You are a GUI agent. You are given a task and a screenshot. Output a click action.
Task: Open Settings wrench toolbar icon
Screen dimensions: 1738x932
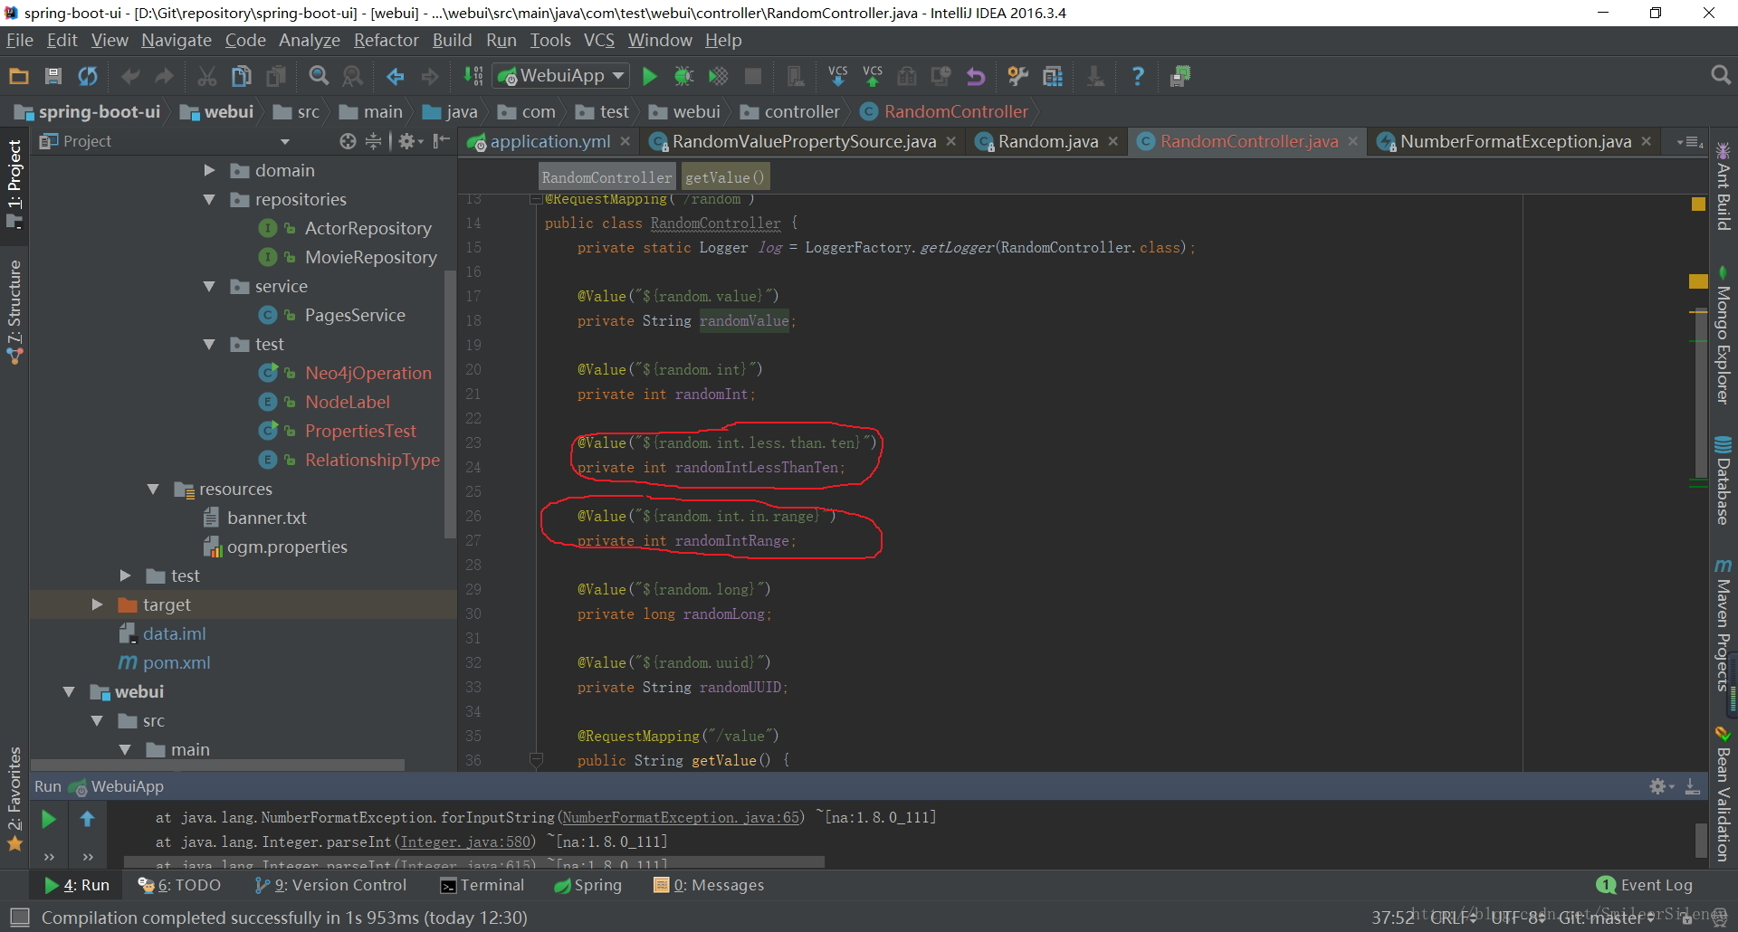click(x=1018, y=76)
